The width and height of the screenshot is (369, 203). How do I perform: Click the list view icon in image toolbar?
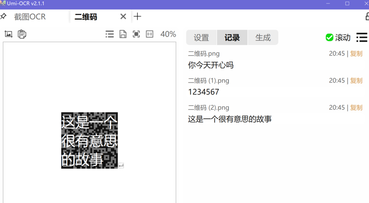point(110,34)
